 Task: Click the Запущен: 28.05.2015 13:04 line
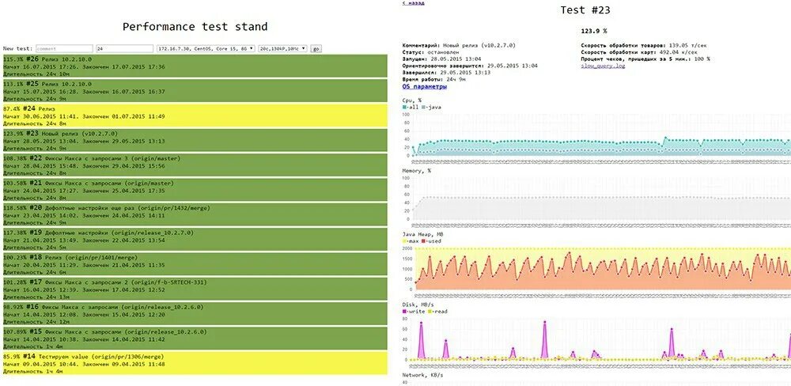[x=441, y=59]
